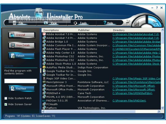Screen dimensions: 166x124
Task: Click the Adobe Bridge 1.0 installer icon
Action: coord(44,42)
